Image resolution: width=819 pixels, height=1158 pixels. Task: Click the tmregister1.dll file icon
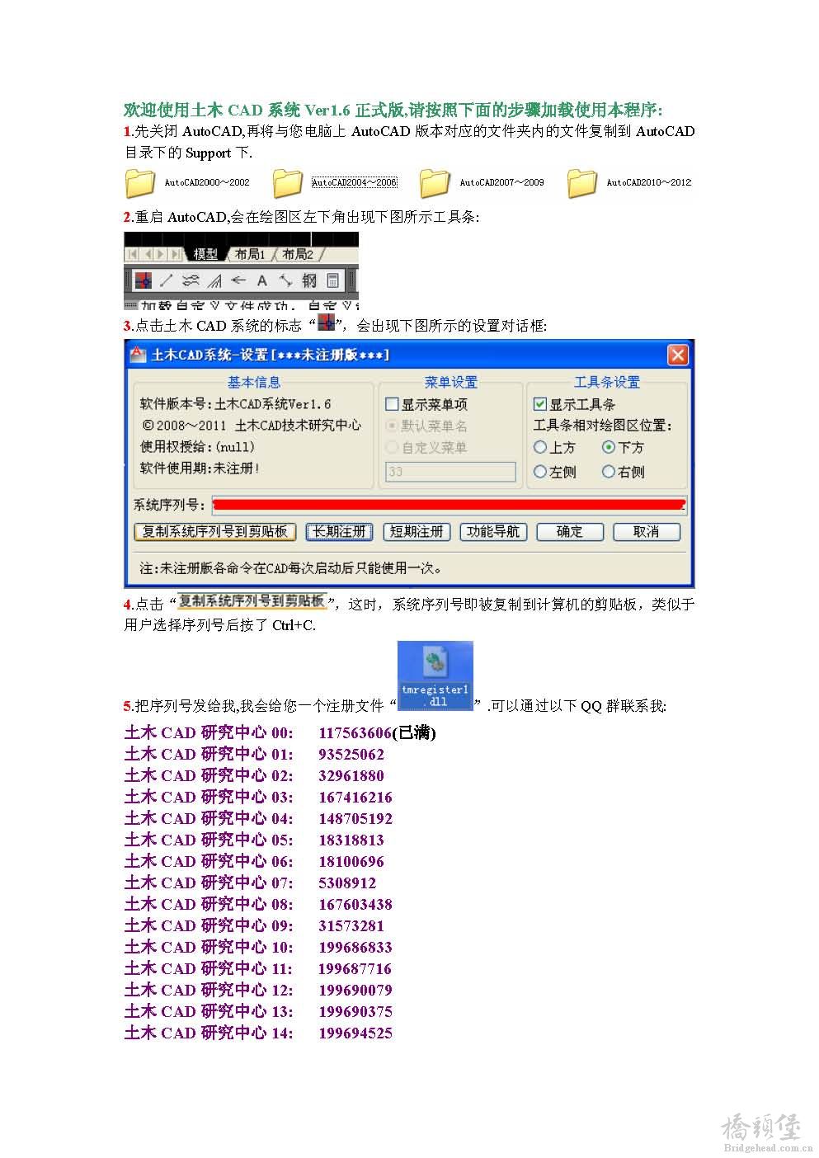(x=435, y=675)
